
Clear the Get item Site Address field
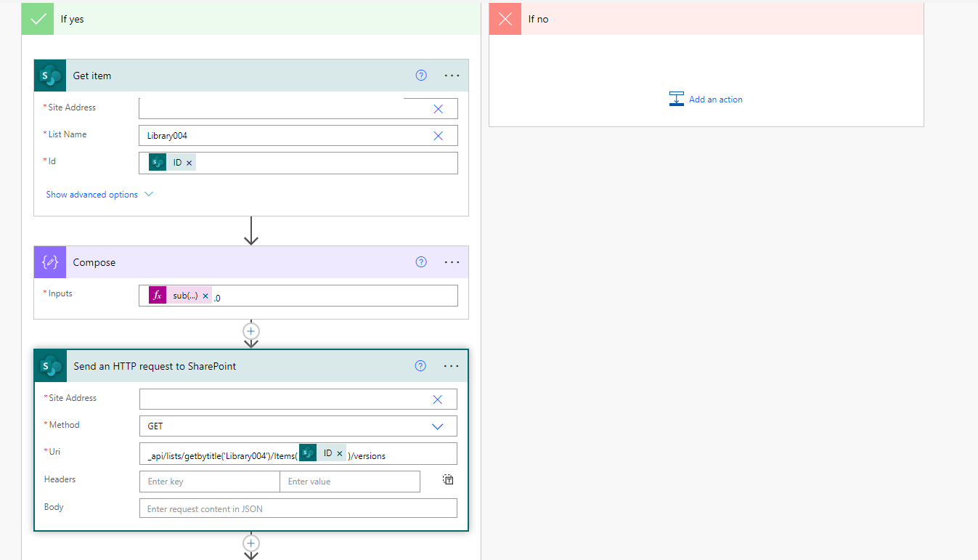point(438,109)
